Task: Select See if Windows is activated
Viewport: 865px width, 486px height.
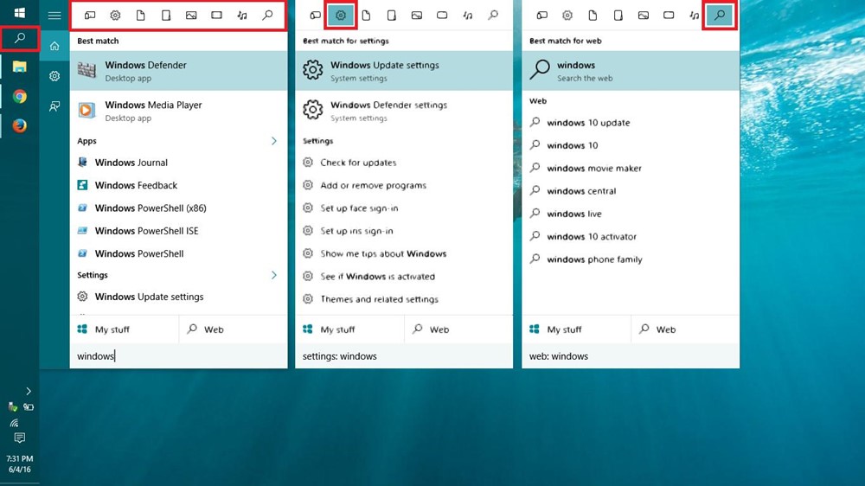Action: tap(404, 277)
